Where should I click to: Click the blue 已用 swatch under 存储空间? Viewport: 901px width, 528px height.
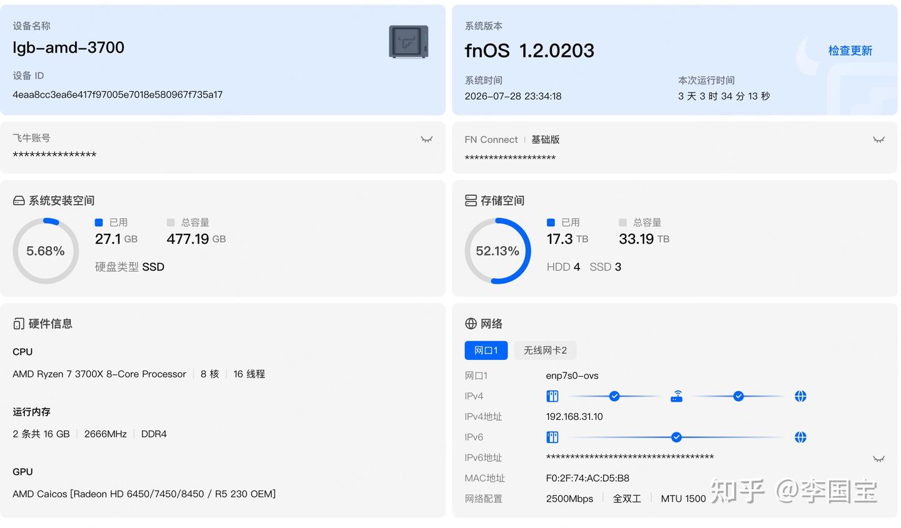tap(551, 222)
